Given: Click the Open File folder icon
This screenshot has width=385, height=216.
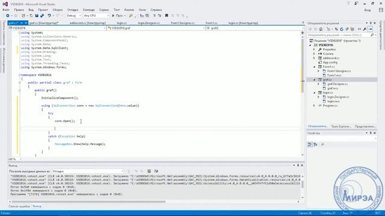Looking at the screenshot, I should 31,16.
